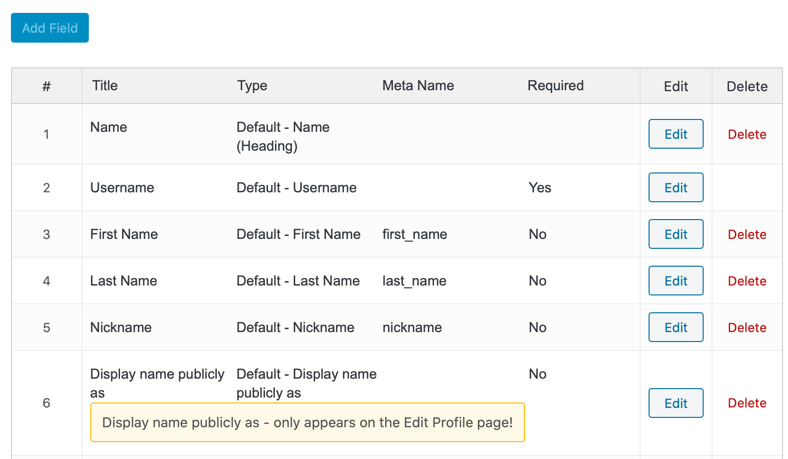
Task: Click the No required value for Display name
Action: coord(537,374)
